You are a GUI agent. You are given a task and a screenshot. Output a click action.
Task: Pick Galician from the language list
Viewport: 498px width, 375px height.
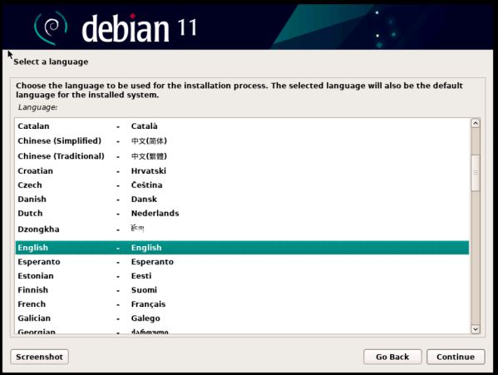[x=242, y=318]
